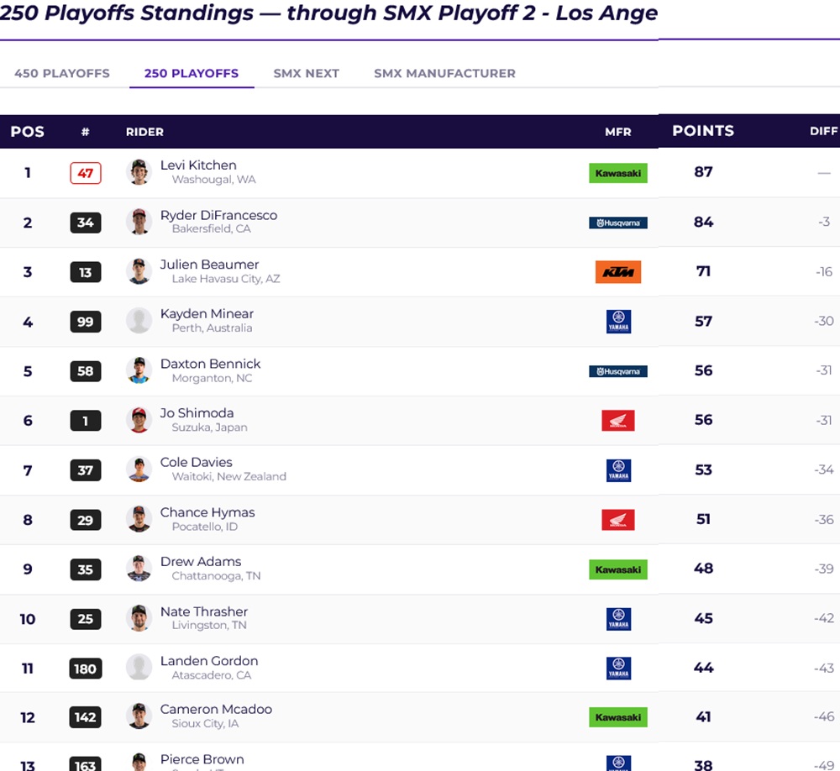Click Levi Kitchen's Kawasaki manufacturer logo

(617, 173)
